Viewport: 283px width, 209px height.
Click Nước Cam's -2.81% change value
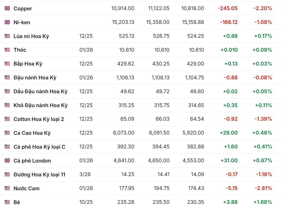(263, 188)
